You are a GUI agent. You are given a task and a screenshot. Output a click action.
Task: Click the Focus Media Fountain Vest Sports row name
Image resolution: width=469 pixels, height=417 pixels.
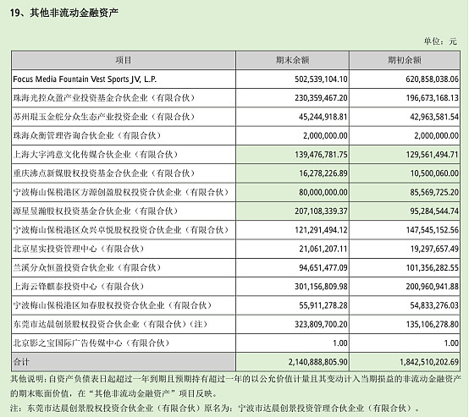point(85,80)
